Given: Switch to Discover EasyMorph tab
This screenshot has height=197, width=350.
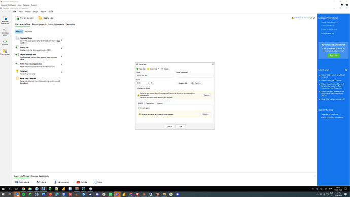Looking at the screenshot, I should (40, 176).
